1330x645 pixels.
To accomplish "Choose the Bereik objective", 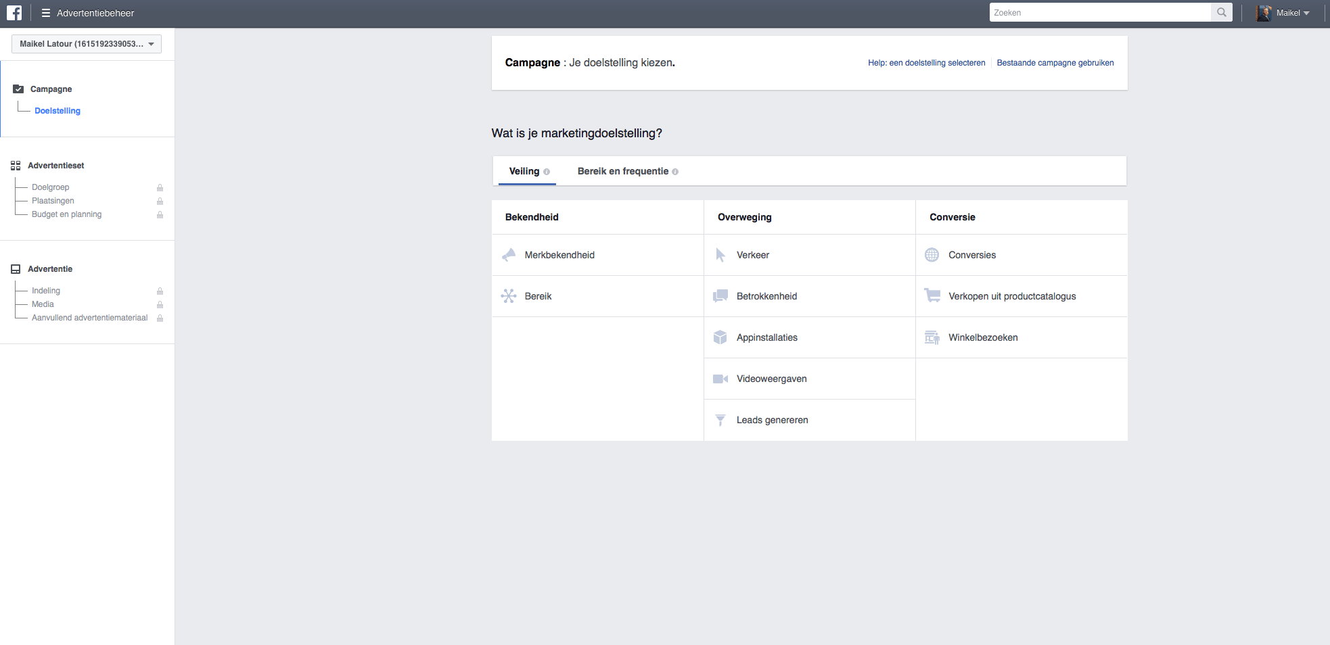I will point(597,296).
